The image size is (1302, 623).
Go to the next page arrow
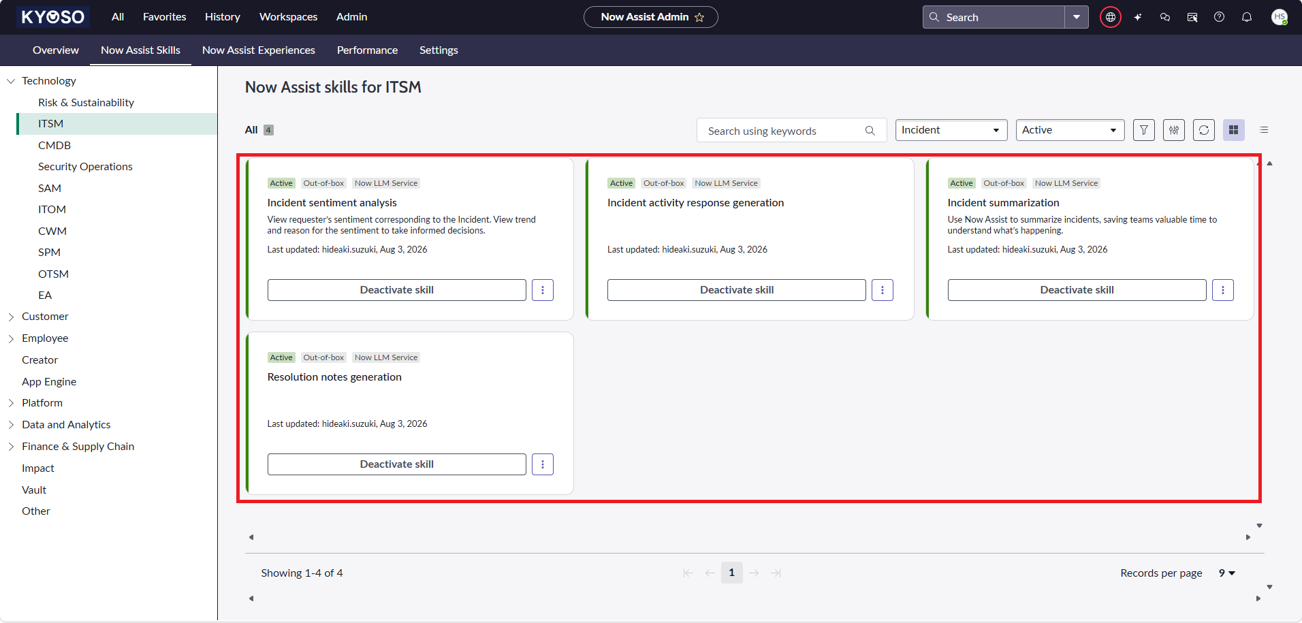(x=754, y=573)
